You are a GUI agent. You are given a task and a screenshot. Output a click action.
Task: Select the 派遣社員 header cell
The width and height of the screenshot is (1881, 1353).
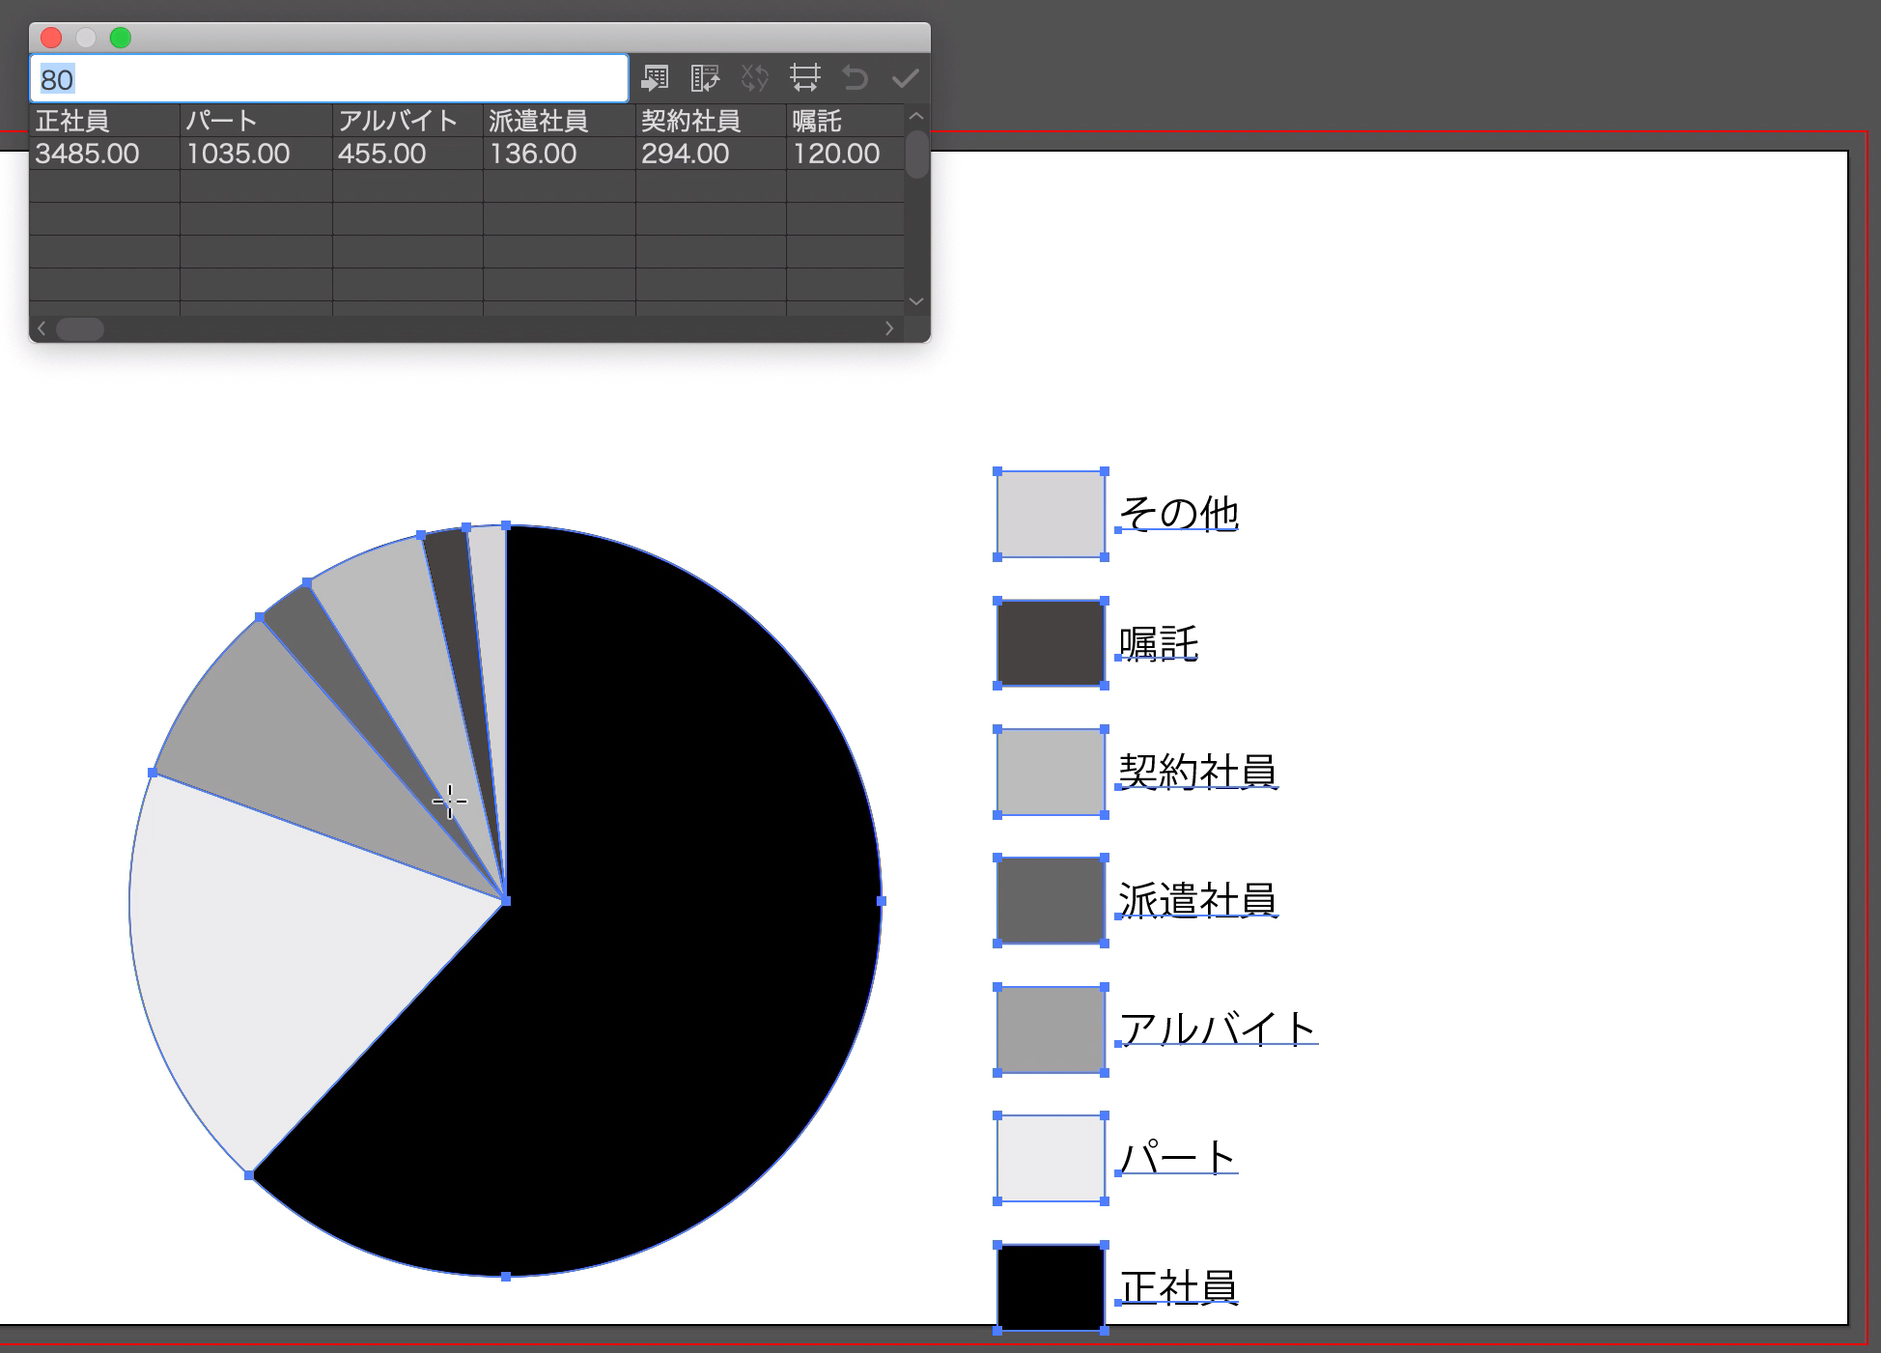(x=559, y=121)
